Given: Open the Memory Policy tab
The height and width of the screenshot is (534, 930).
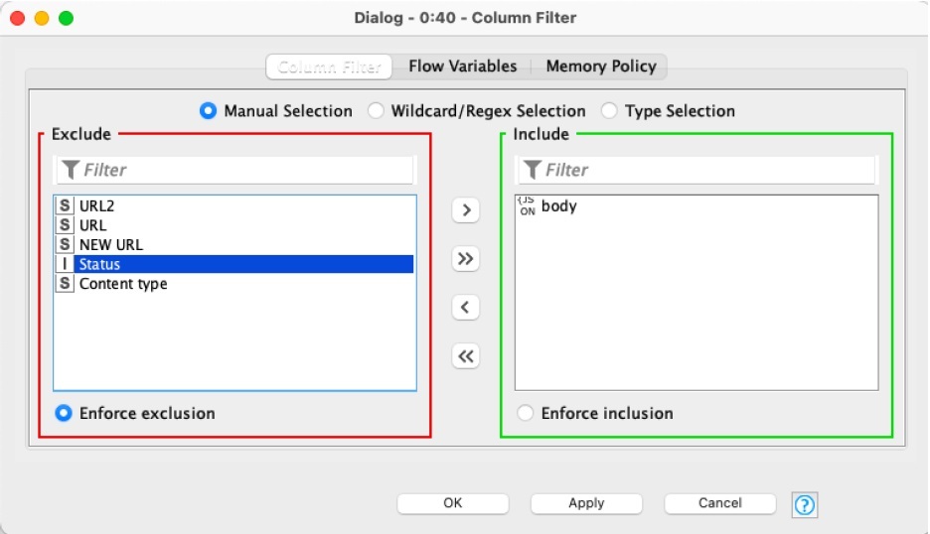Looking at the screenshot, I should coord(600,67).
